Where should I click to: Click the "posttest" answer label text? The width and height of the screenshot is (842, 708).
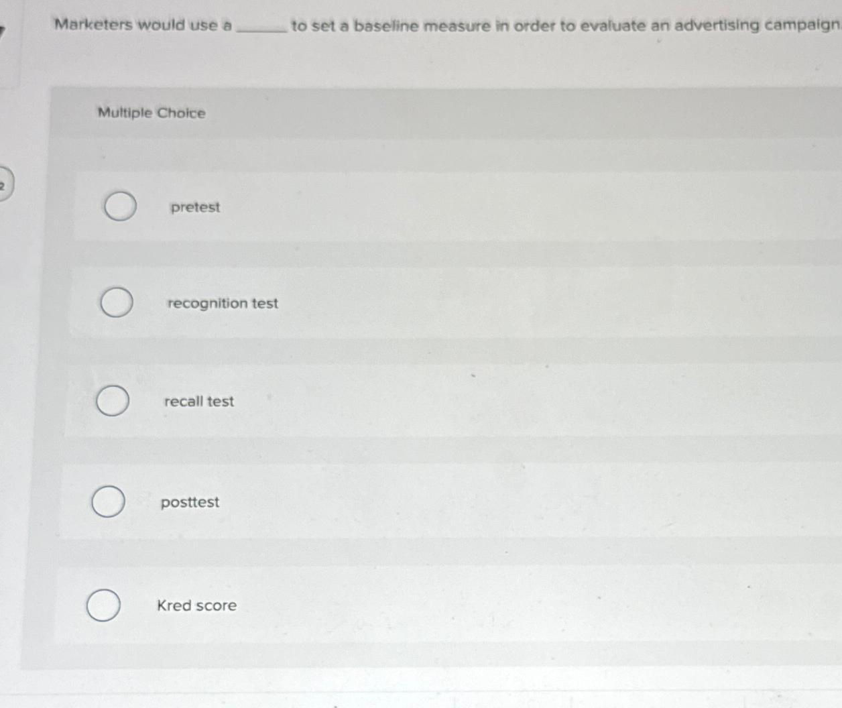190,503
